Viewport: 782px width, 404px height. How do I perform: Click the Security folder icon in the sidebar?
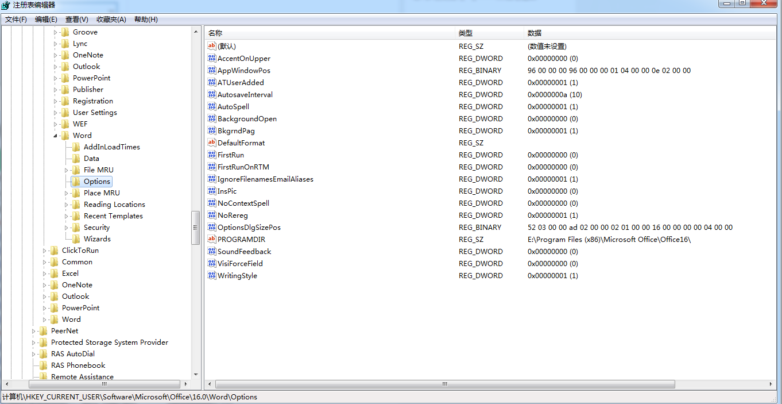click(76, 227)
